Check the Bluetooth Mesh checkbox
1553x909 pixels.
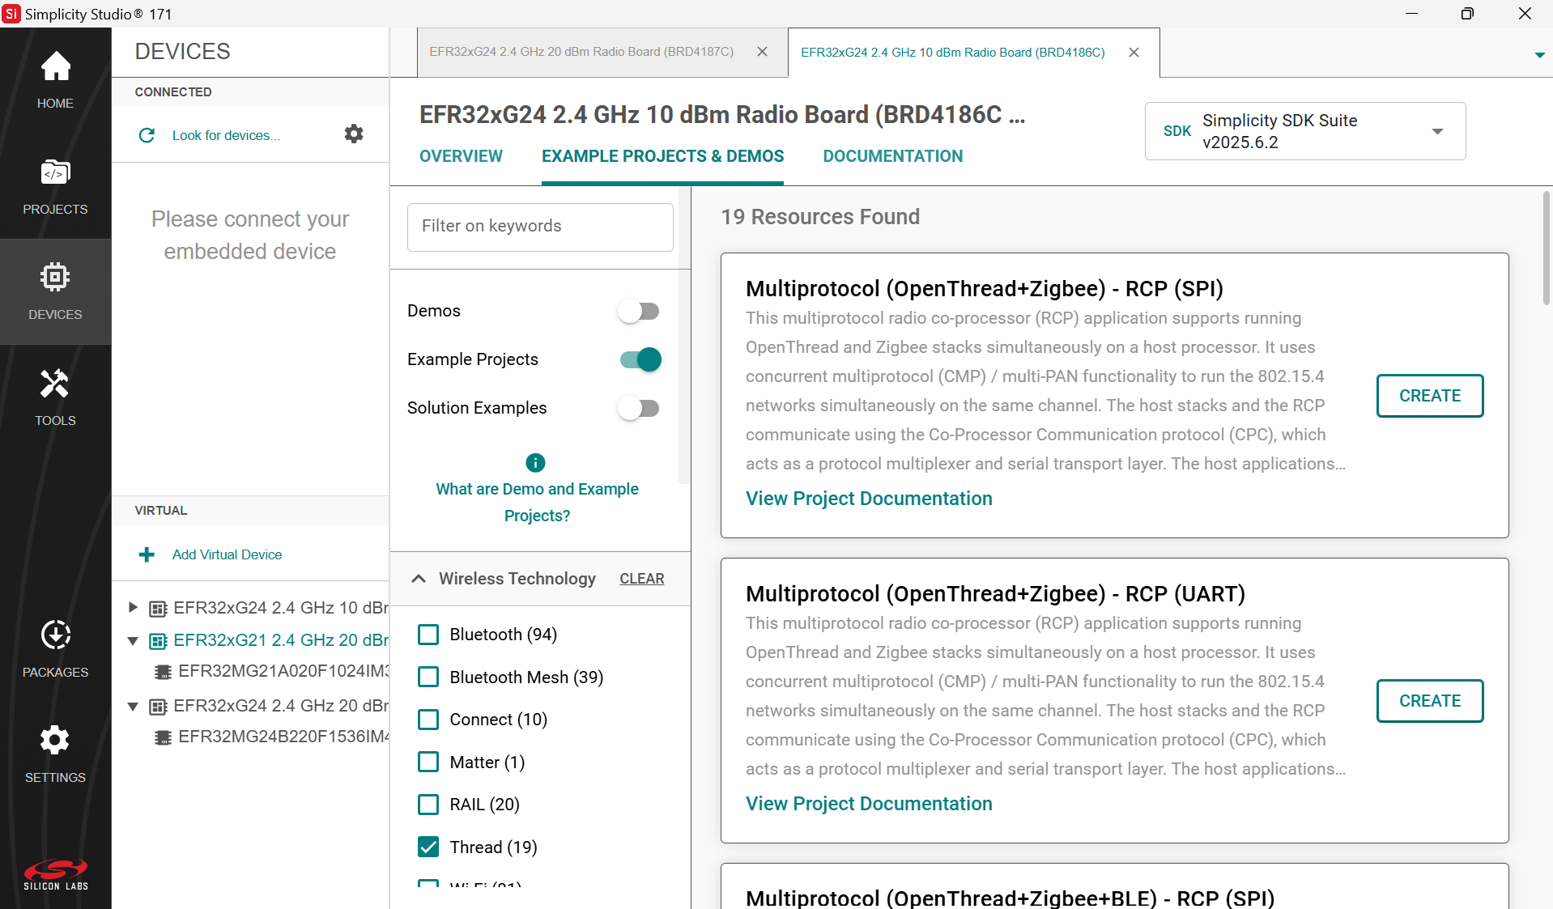428,677
